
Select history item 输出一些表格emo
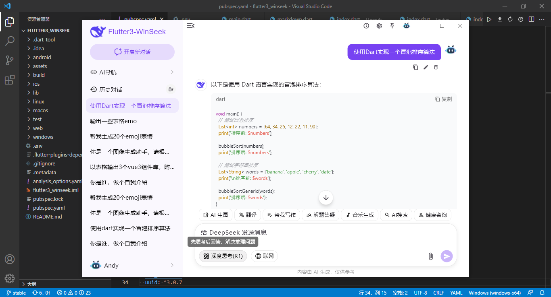tap(132, 121)
